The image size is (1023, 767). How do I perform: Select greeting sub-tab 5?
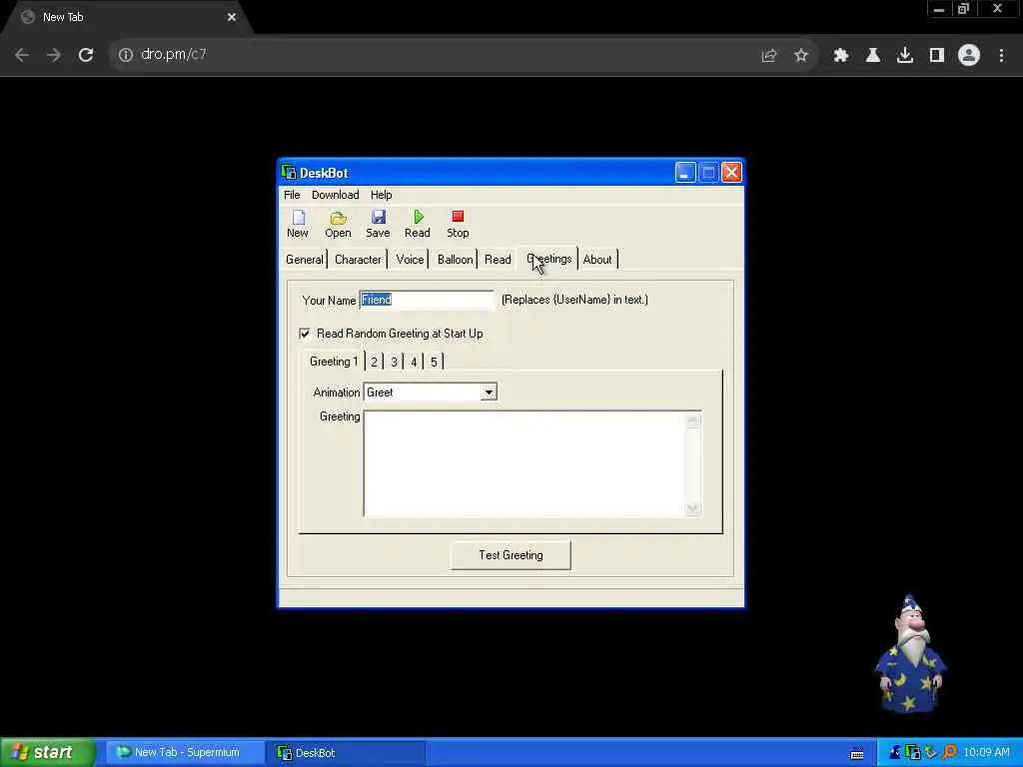coord(434,362)
